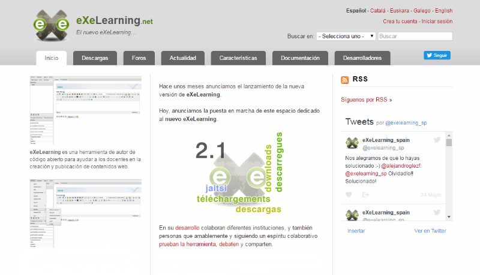Click 'prueban la herramienta' link

[x=187, y=244]
